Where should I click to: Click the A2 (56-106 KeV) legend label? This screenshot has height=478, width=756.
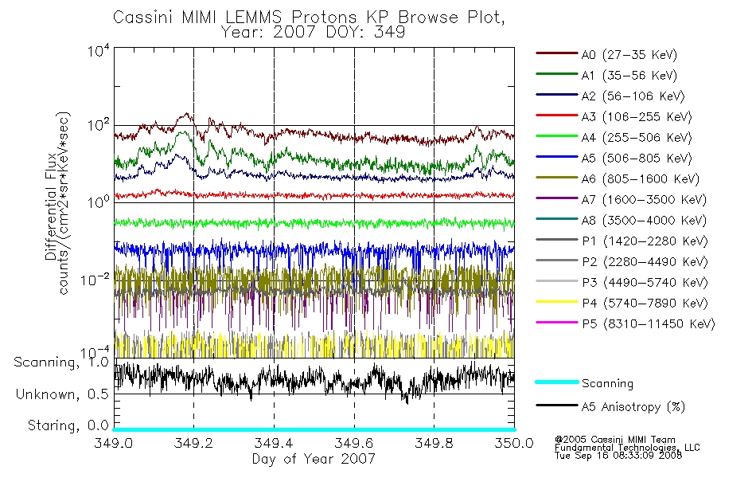tap(633, 96)
